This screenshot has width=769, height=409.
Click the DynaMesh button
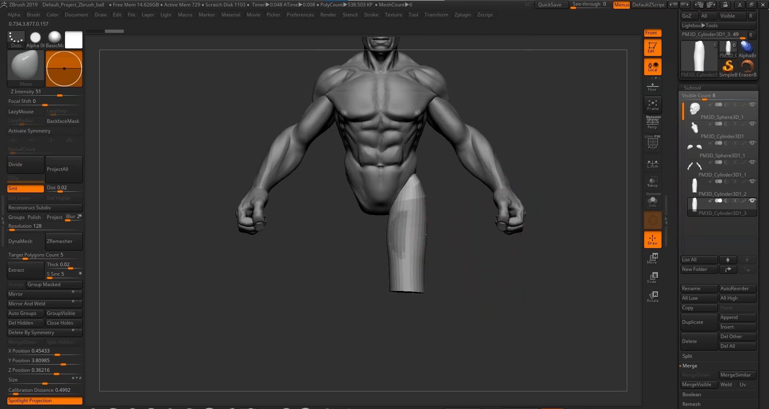(26, 241)
